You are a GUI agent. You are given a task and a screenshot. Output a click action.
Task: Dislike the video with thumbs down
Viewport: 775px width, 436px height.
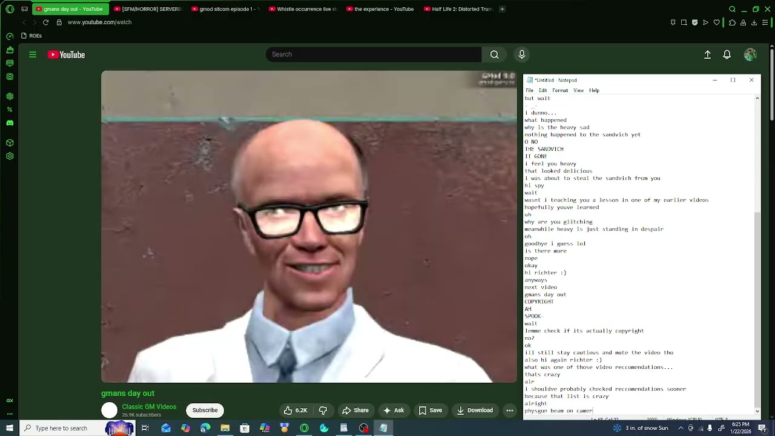tap(323, 410)
